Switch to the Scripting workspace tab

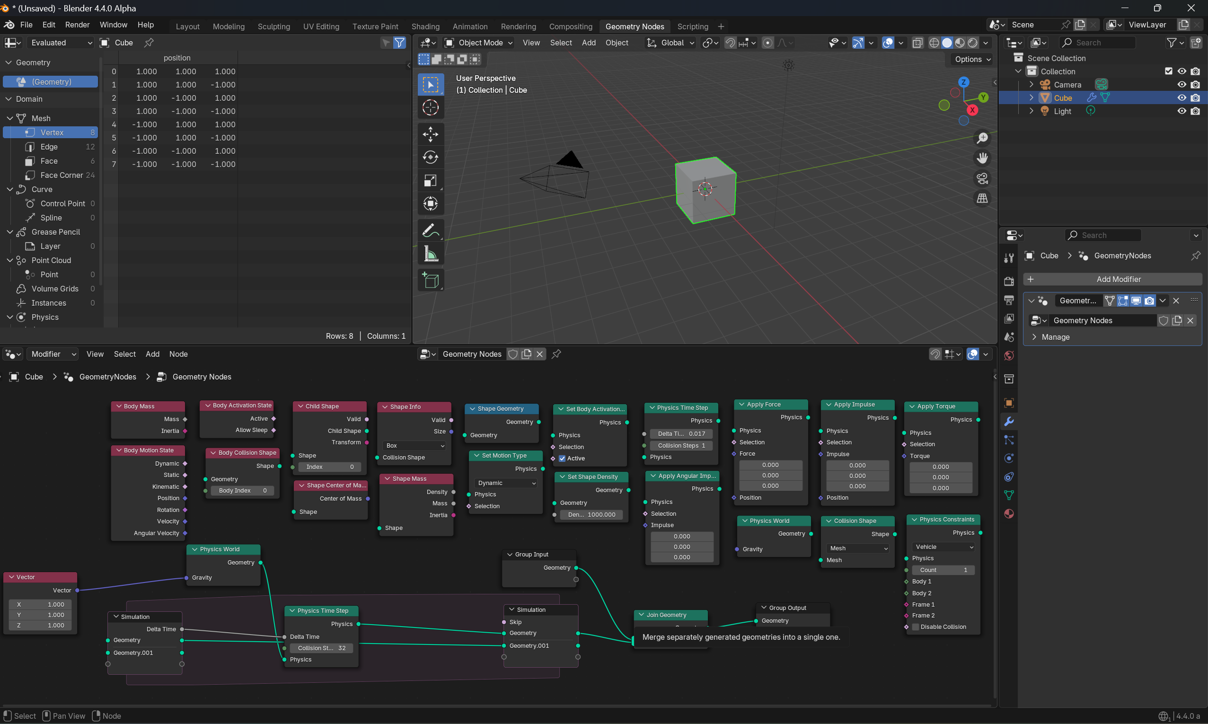tap(693, 26)
